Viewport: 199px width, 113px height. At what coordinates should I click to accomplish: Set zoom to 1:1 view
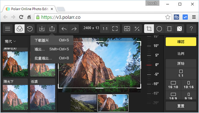[105, 29]
